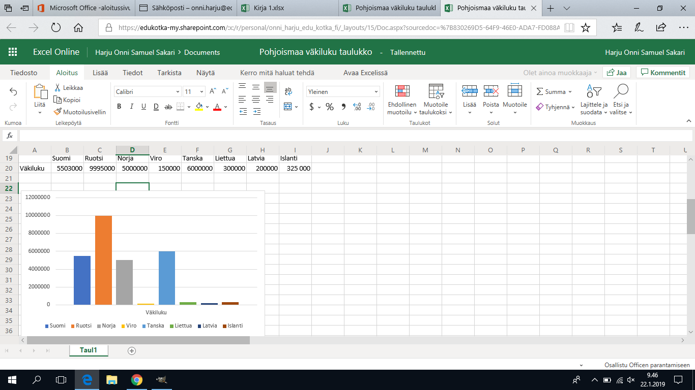Click the Leikkaa (cut) scissors icon
695x390 pixels.
coord(57,88)
